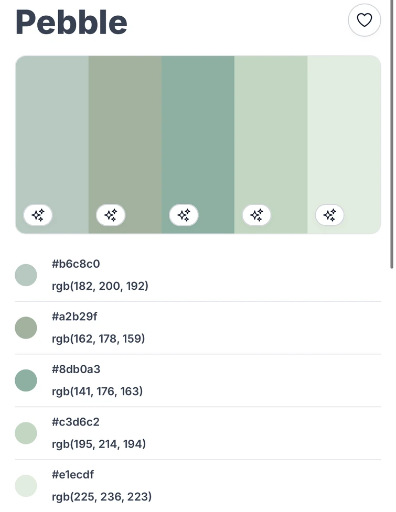Copy the hex code #b6c8c0
The image size is (396, 512).
click(75, 264)
